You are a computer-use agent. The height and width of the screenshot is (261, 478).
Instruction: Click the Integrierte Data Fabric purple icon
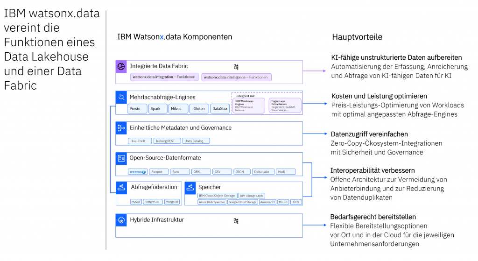point(121,66)
